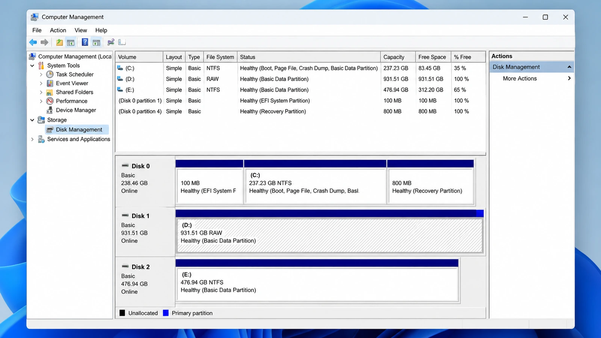Expand the Task Scheduler node
This screenshot has height=338, width=601.
coord(41,74)
